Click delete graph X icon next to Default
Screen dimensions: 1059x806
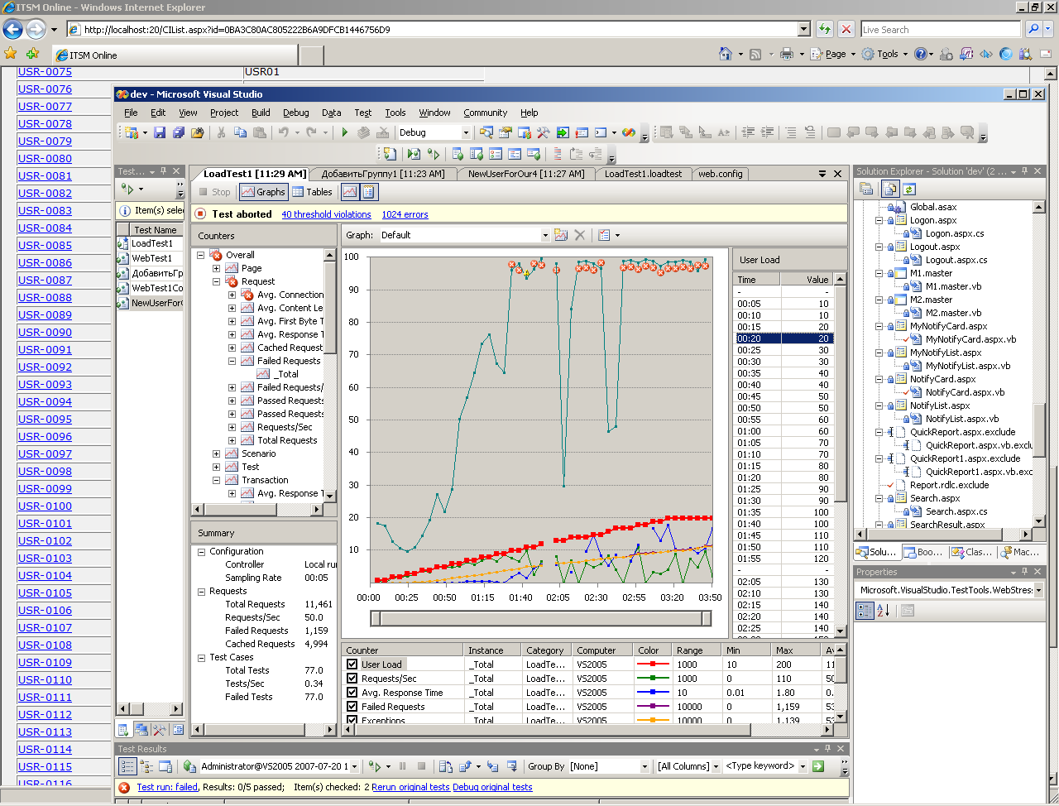[580, 235]
